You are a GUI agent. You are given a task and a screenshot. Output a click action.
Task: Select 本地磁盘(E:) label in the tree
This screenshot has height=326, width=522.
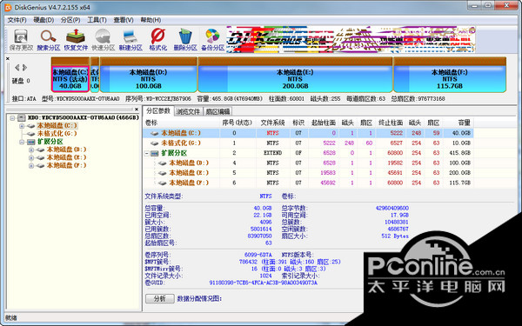tap(66, 157)
